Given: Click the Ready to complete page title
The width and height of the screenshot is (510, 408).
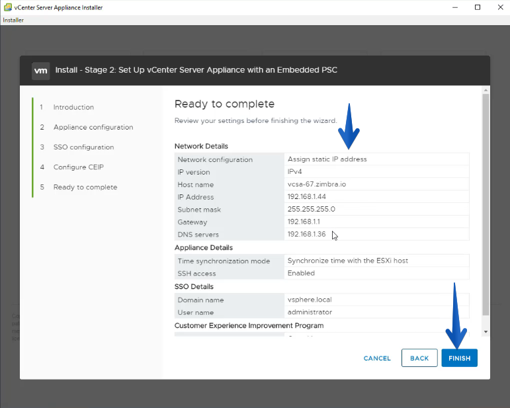Looking at the screenshot, I should (224, 104).
